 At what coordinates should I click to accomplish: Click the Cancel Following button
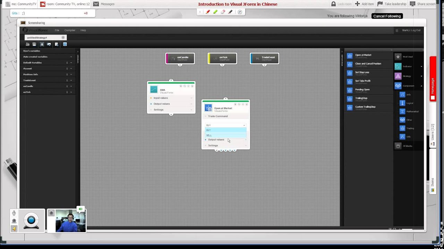click(x=387, y=16)
